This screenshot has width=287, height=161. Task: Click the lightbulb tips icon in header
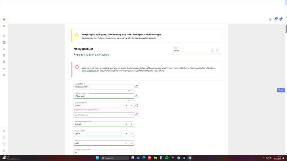click(x=280, y=19)
